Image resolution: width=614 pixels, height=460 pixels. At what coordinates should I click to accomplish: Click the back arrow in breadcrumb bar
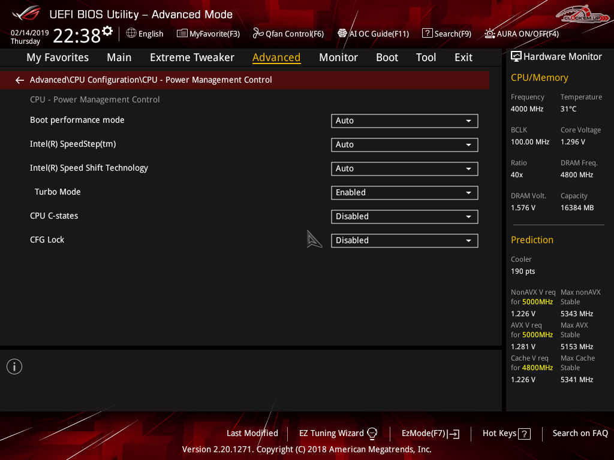20,80
